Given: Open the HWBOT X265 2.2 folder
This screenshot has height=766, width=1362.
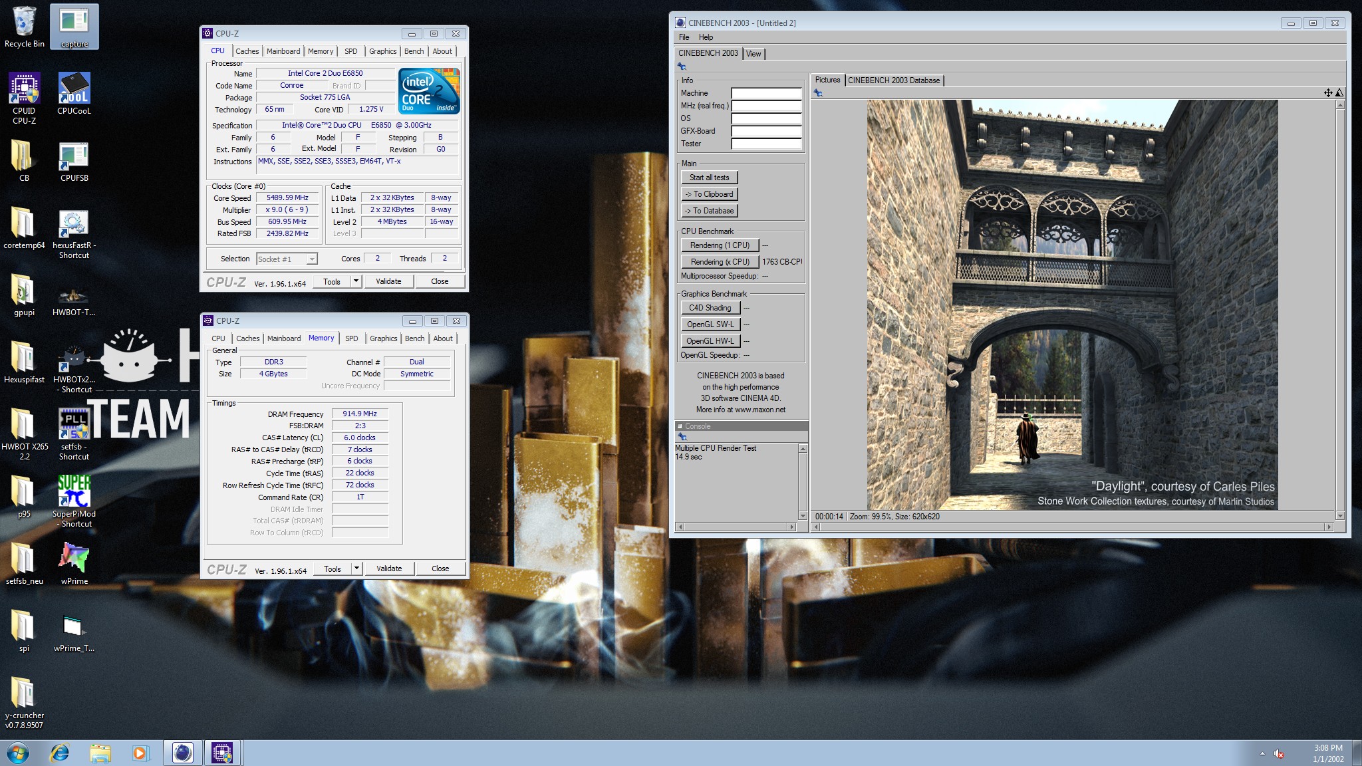Looking at the screenshot, I should click(x=24, y=434).
